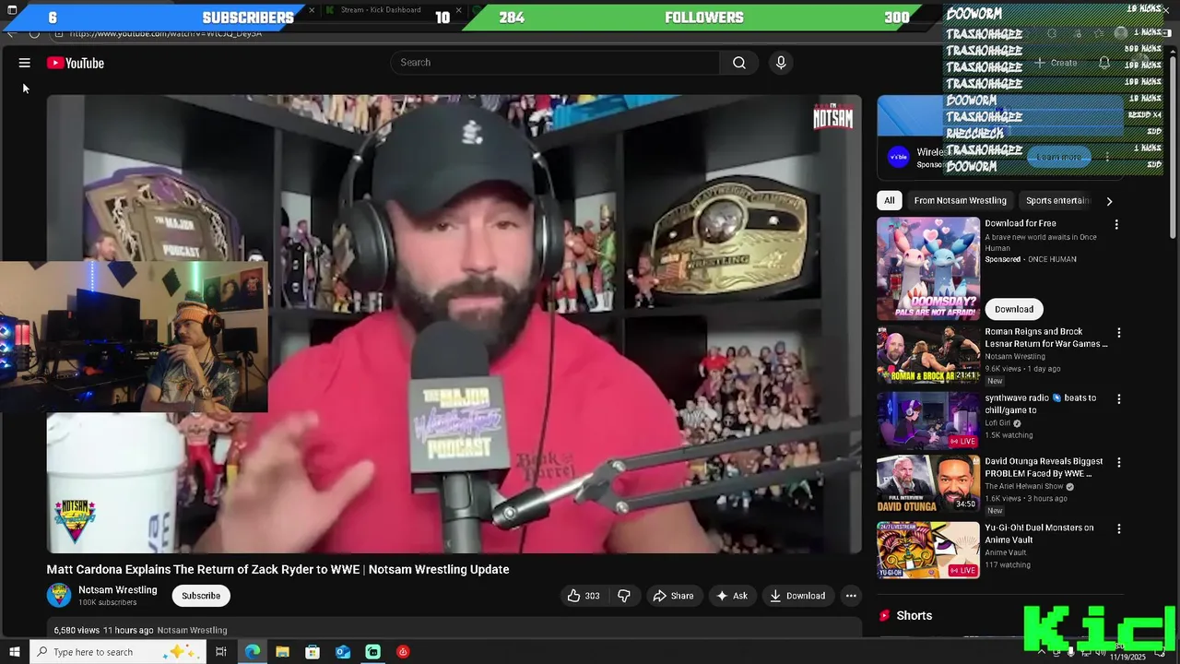Open more actions ellipsis under video
The image size is (1180, 664).
(851, 596)
